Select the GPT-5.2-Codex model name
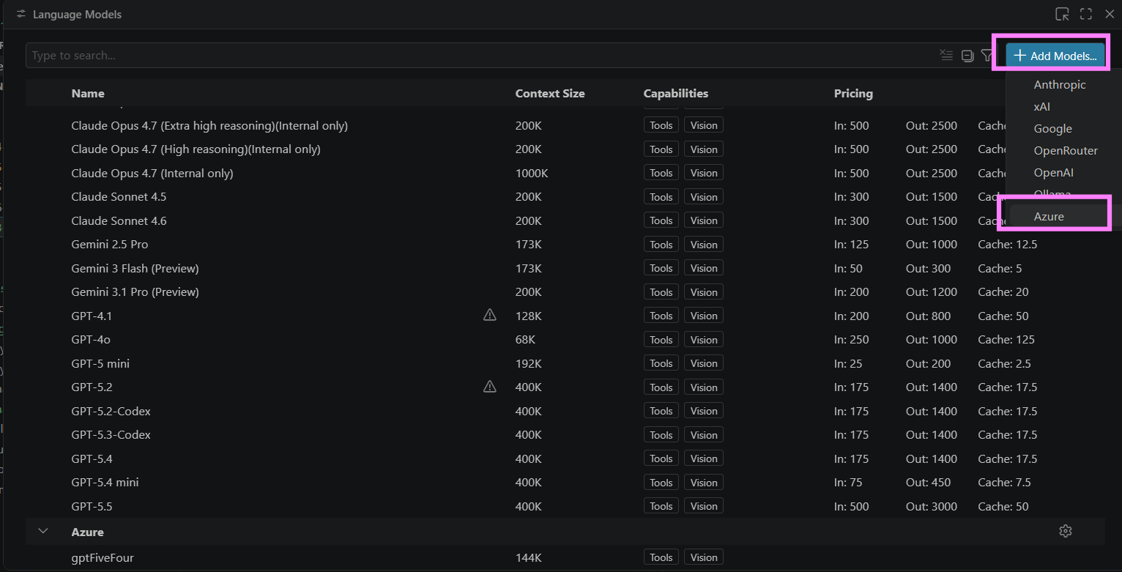This screenshot has height=572, width=1122. (111, 411)
